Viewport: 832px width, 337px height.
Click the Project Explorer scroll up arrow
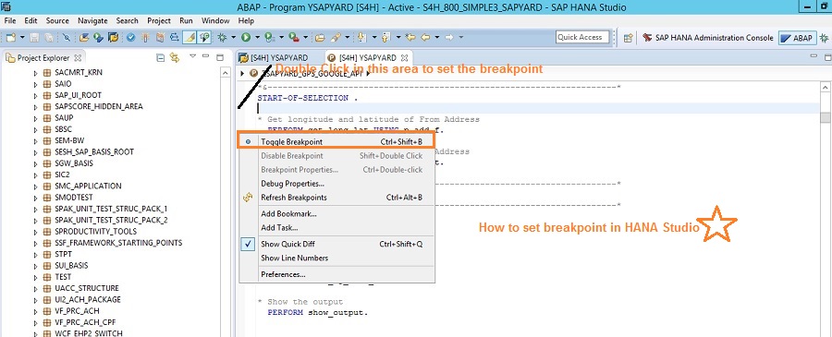pos(226,73)
